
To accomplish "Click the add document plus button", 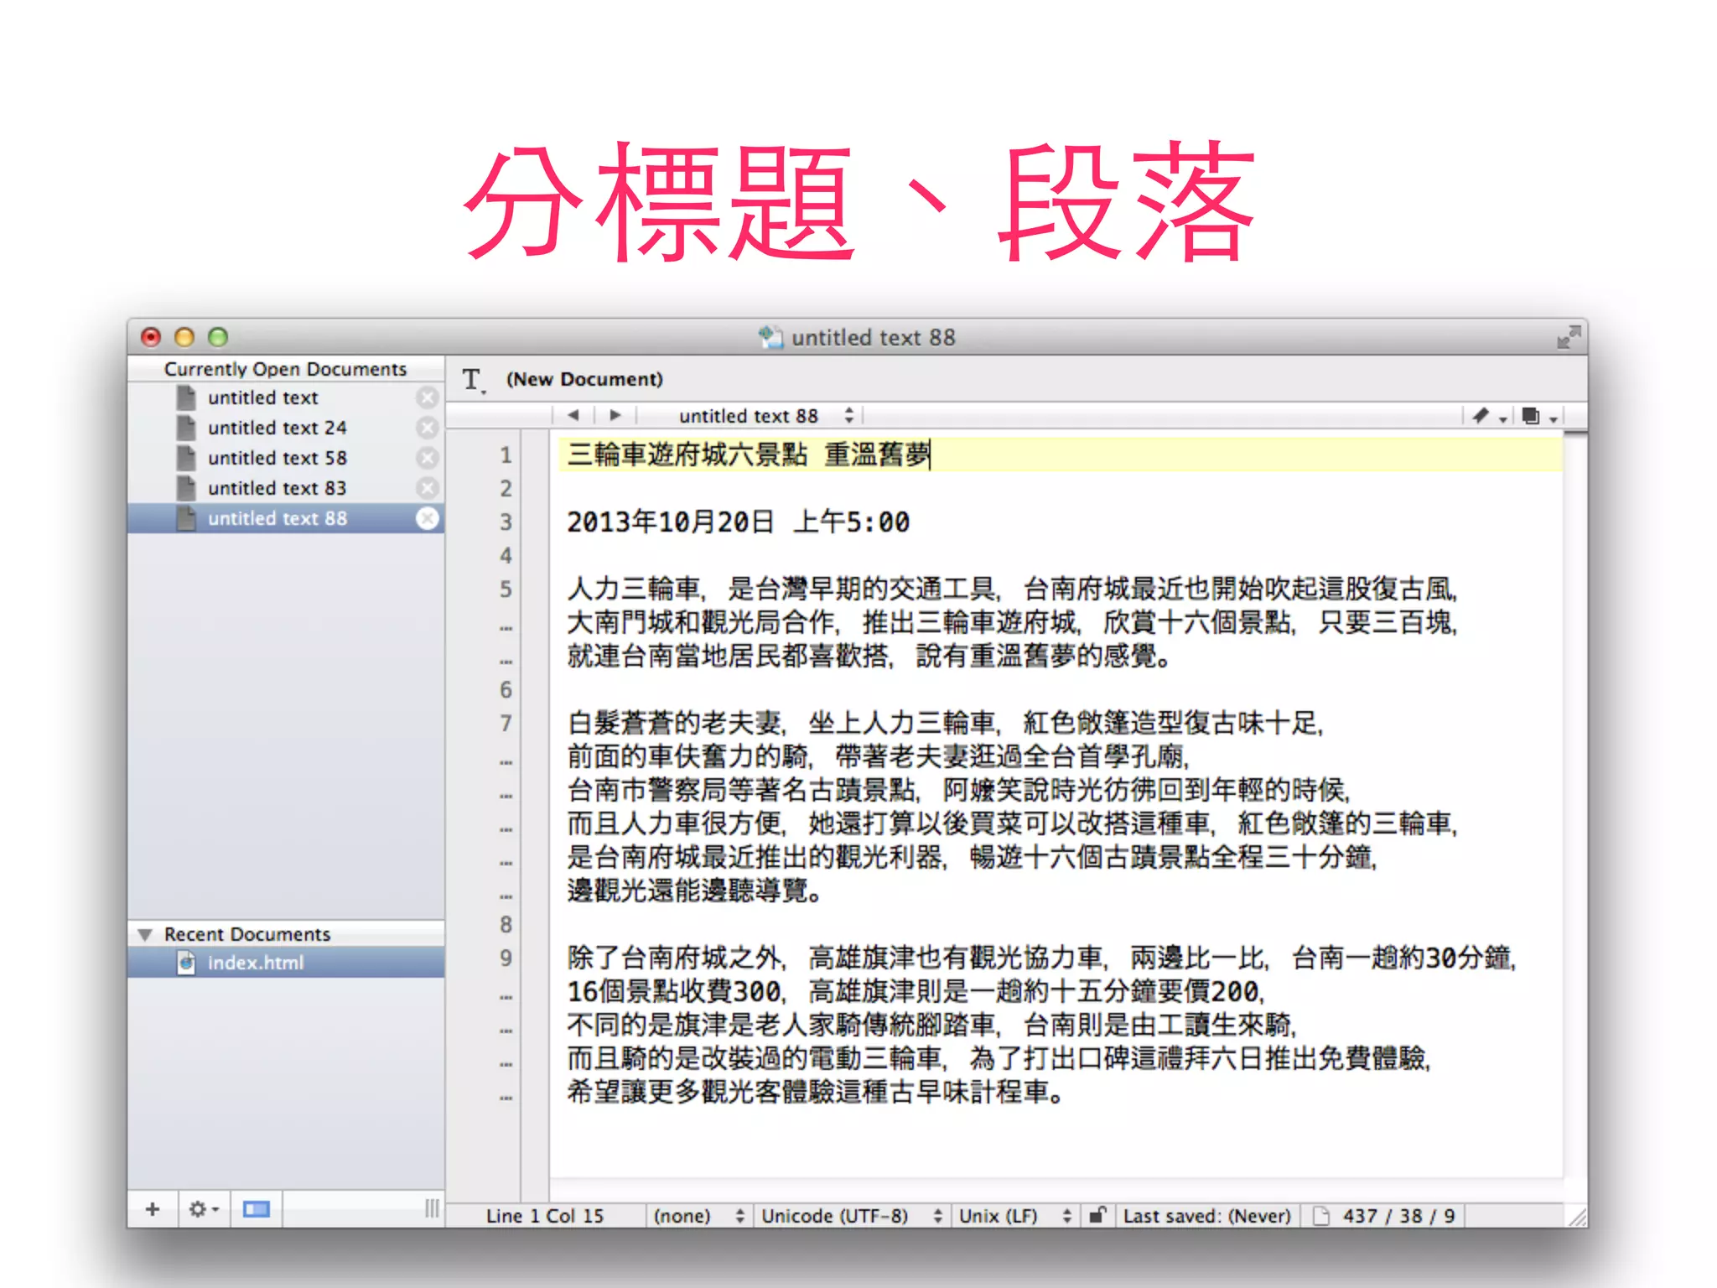I will pos(153,1209).
